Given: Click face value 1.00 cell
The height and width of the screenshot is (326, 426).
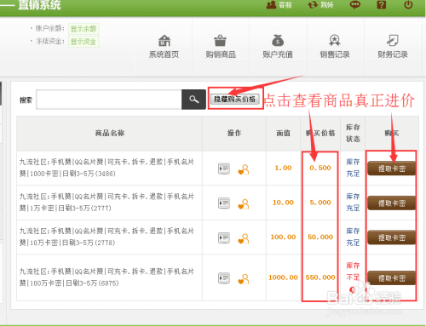Looking at the screenshot, I should (x=283, y=168).
